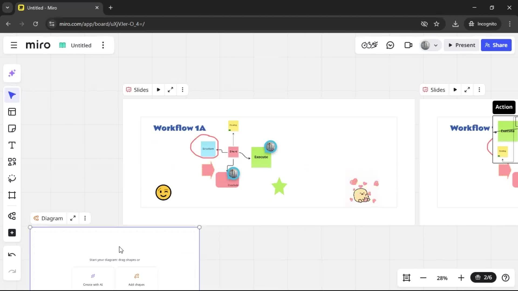Click the Diagram label button
Screen dimensions: 518x291
pyautogui.click(x=48, y=218)
